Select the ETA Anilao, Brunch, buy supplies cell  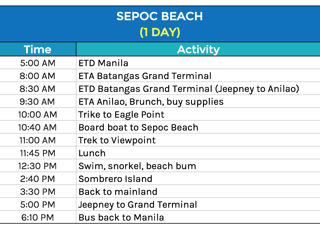coord(151,102)
